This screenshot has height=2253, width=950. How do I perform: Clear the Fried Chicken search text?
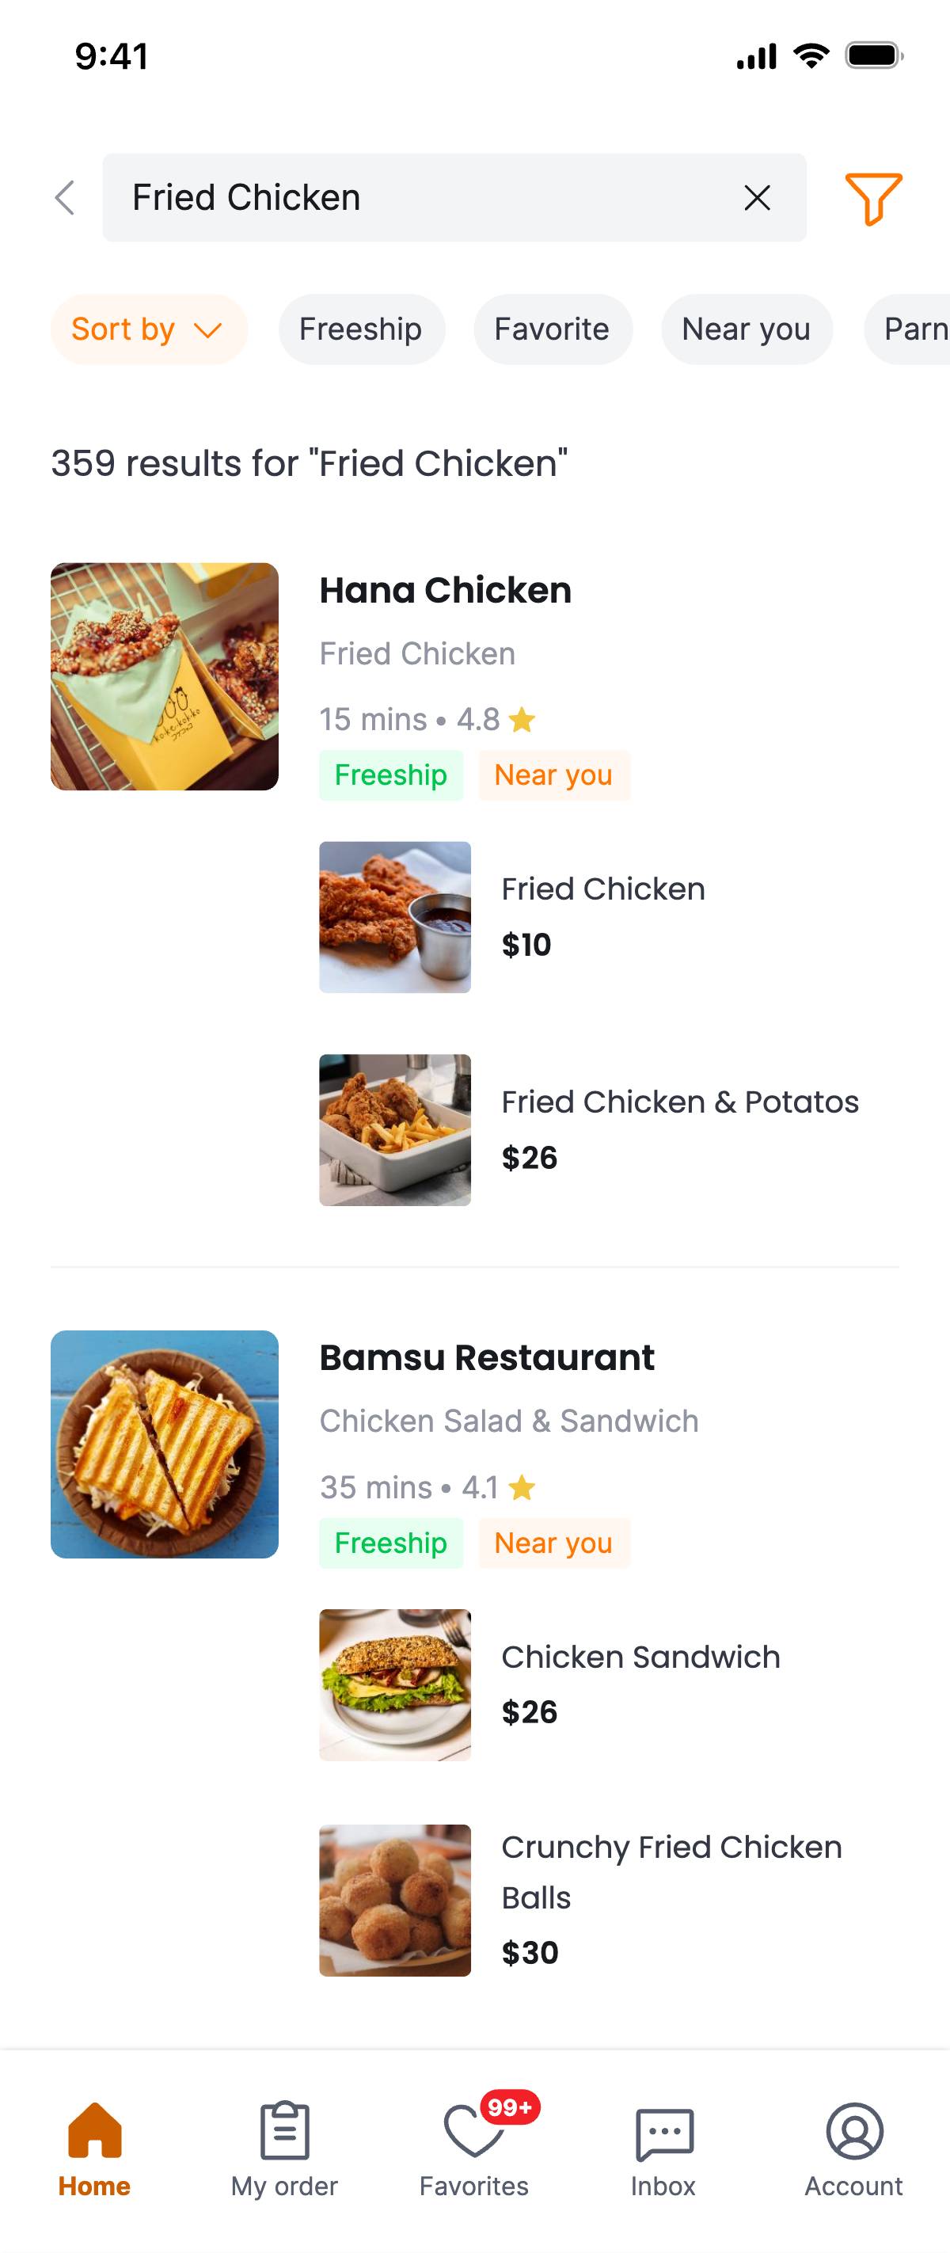click(757, 198)
